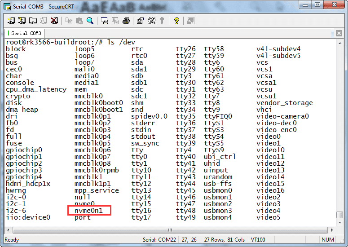Click the Connect in Tab icon
The height and width of the screenshot is (247, 348).
[33, 21]
